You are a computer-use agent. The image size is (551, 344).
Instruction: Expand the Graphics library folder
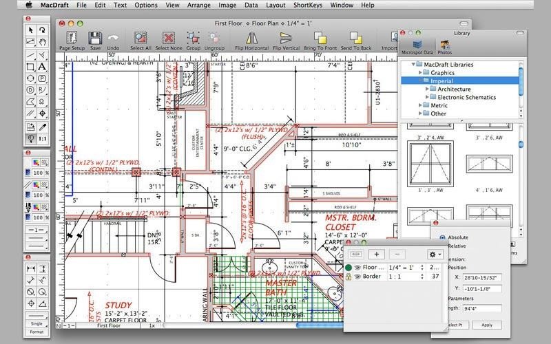(420, 72)
